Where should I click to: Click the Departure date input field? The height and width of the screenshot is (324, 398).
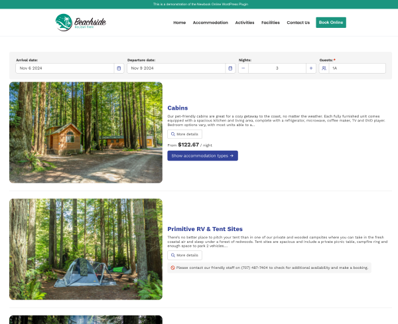click(x=176, y=68)
